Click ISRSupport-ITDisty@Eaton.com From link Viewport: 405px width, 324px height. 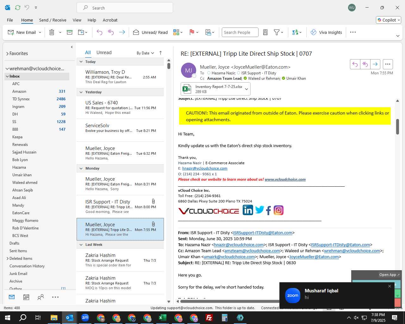pyautogui.click(x=263, y=233)
